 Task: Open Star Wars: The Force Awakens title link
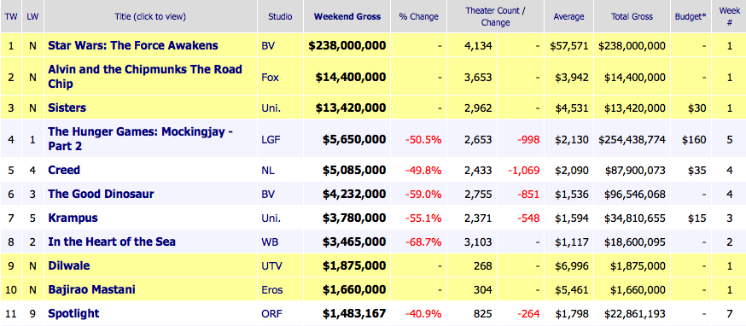[133, 46]
